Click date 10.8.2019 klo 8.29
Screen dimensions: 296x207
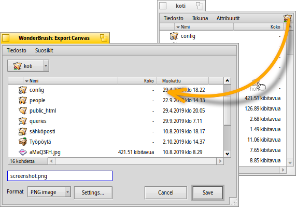coord(182,152)
